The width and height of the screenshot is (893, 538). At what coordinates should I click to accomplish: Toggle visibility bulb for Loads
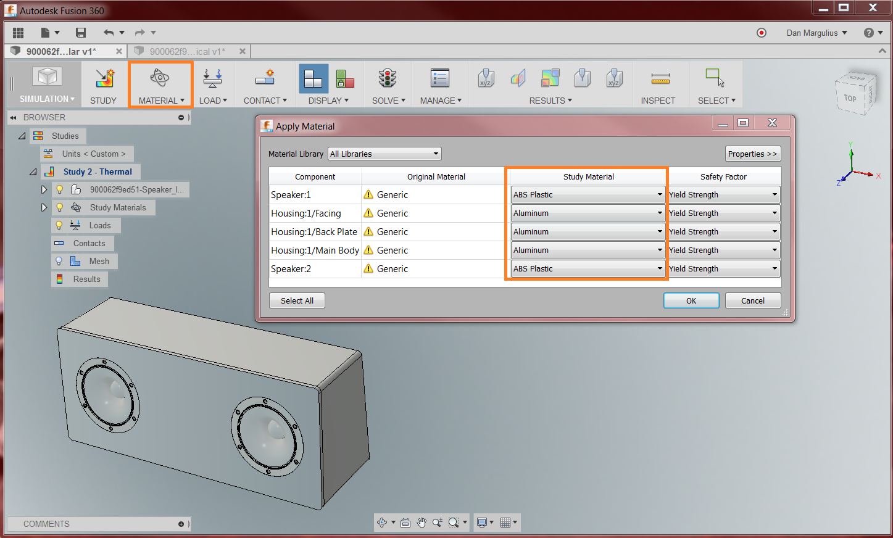tap(59, 225)
